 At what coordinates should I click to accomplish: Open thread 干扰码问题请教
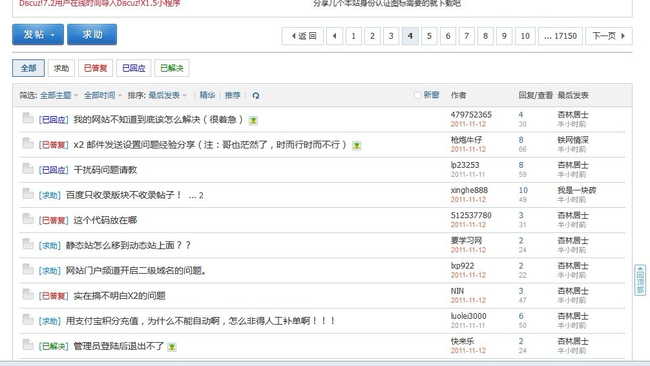click(x=105, y=170)
